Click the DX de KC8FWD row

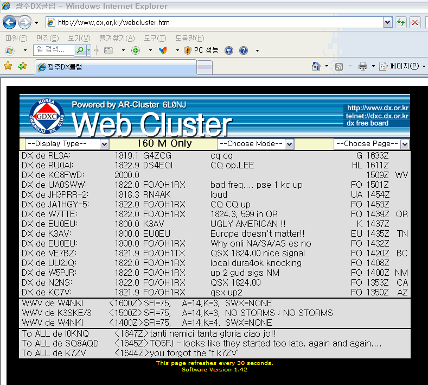coord(215,175)
